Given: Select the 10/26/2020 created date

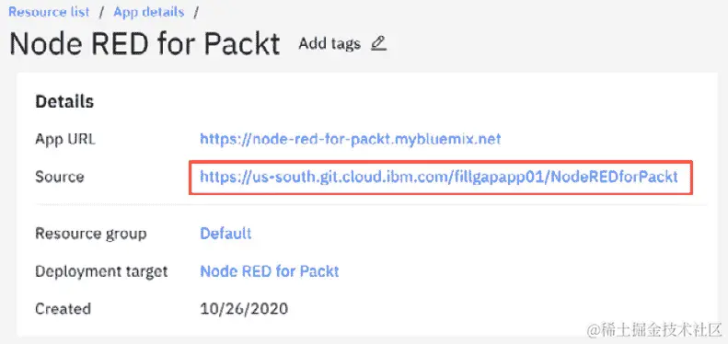Looking at the screenshot, I should pyautogui.click(x=244, y=309).
